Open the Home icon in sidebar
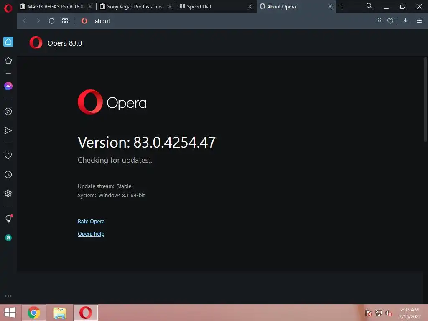Viewport: 428px width, 321px height. [8, 42]
